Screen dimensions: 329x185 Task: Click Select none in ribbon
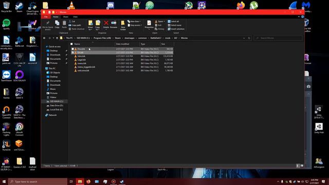click(x=174, y=25)
